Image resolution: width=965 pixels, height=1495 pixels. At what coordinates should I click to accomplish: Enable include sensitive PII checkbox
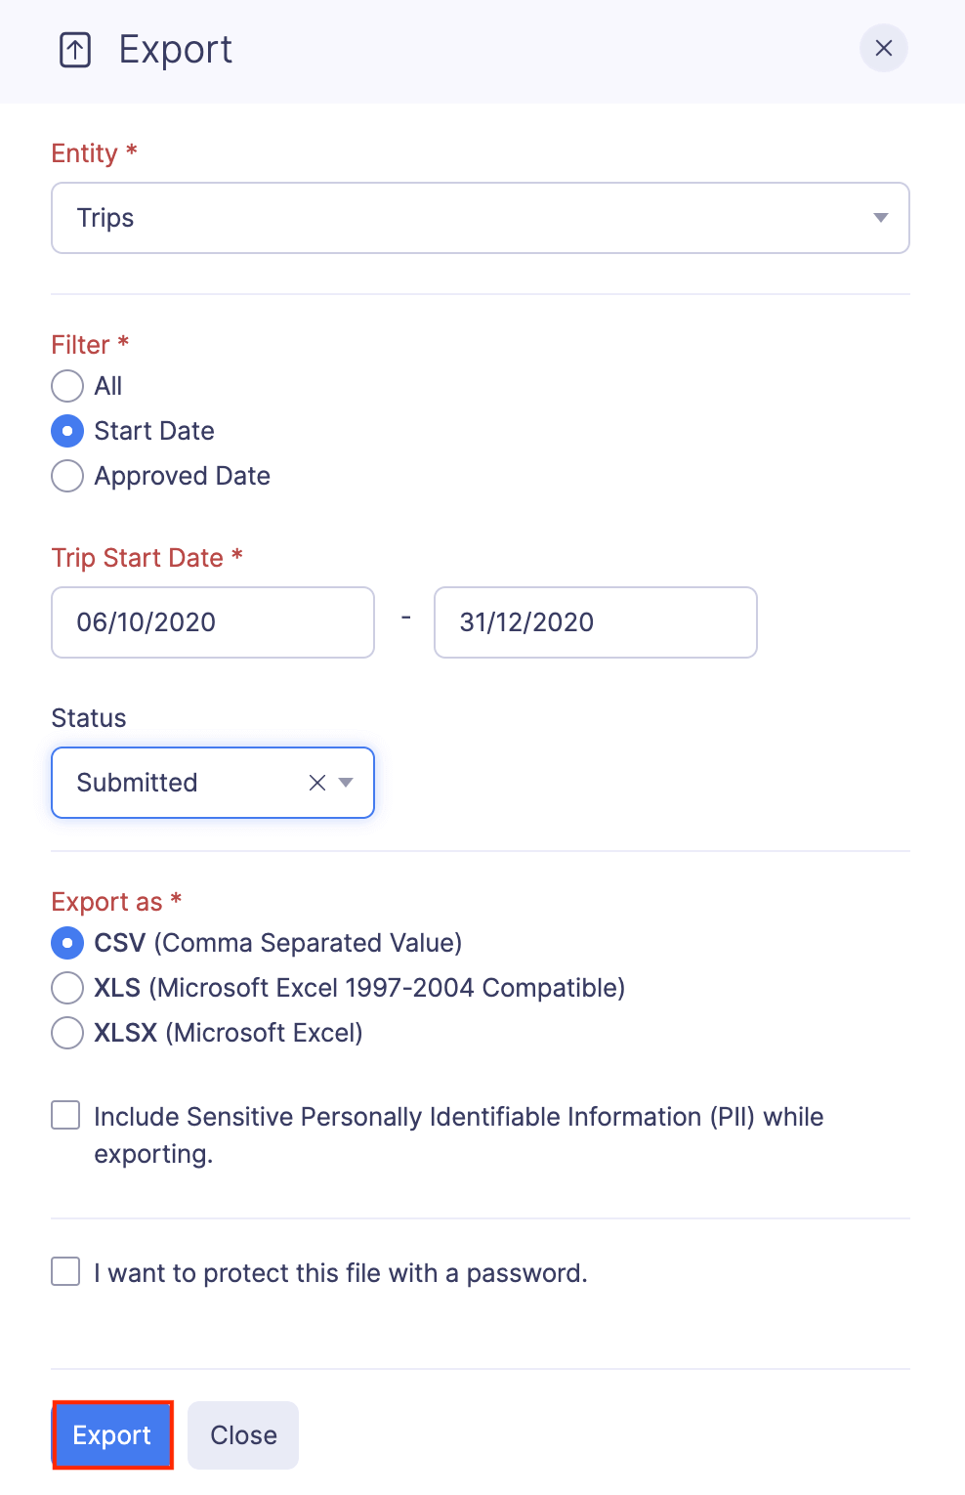pyautogui.click(x=65, y=1115)
